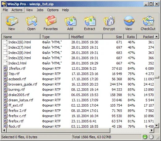The height and width of the screenshot is (141, 161).
Task: Open the Help menu
Action: pyautogui.click(x=66, y=10)
